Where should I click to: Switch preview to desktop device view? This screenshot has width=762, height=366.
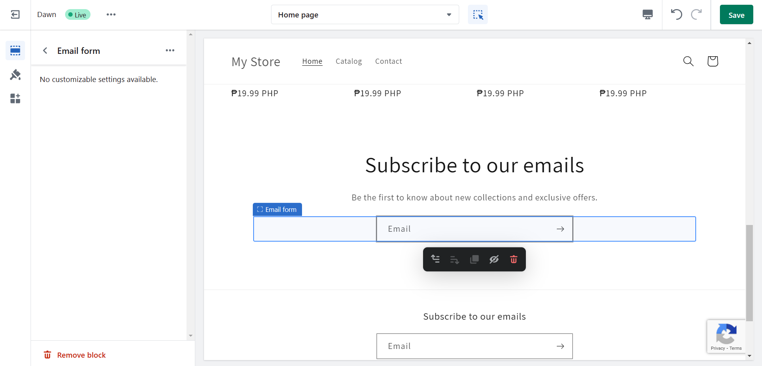pos(648,15)
